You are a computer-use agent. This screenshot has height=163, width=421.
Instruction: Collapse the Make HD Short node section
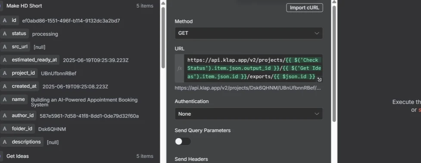tap(24, 6)
